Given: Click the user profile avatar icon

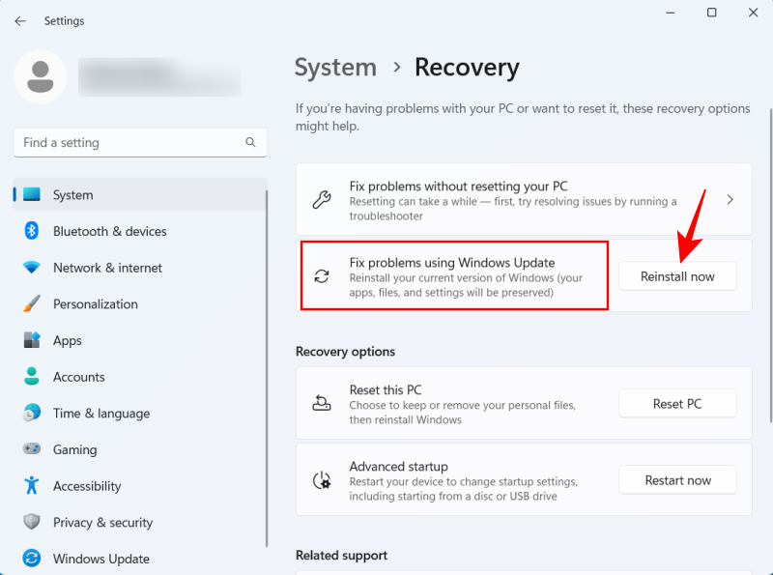Looking at the screenshot, I should click(41, 76).
